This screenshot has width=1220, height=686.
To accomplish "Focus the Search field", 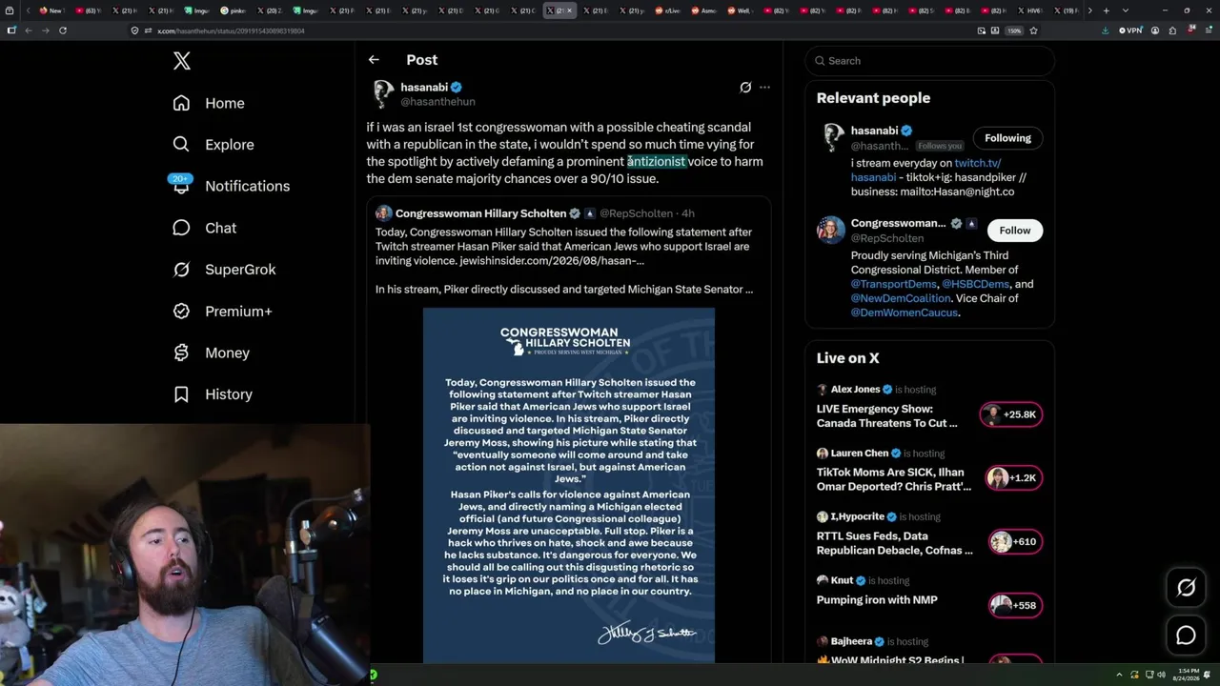I will point(929,61).
